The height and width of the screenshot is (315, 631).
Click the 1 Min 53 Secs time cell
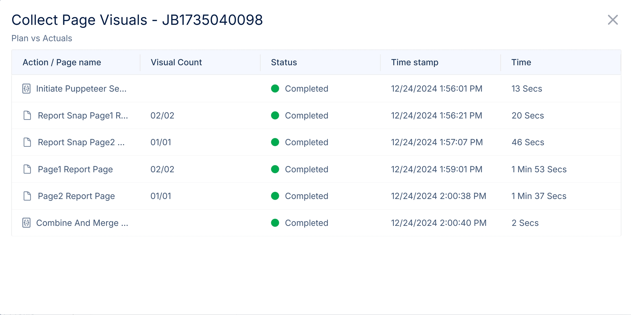[x=539, y=169]
